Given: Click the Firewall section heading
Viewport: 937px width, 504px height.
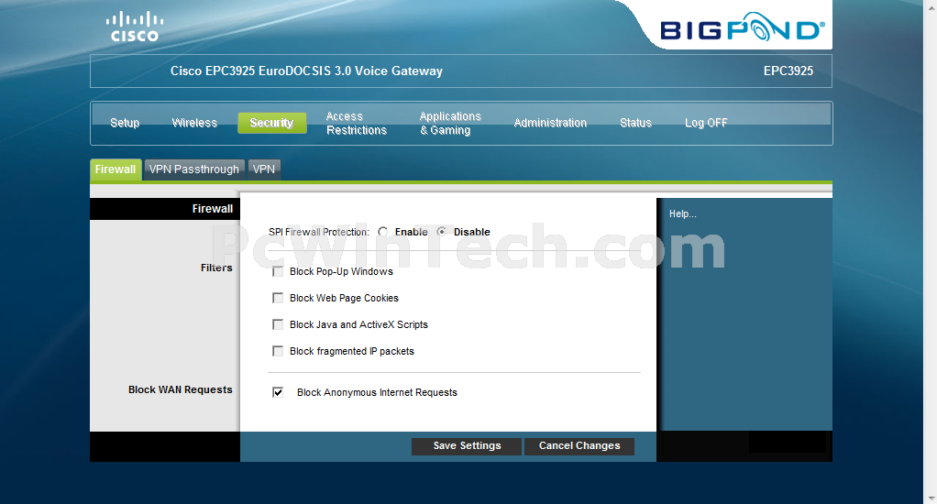Looking at the screenshot, I should point(212,208).
